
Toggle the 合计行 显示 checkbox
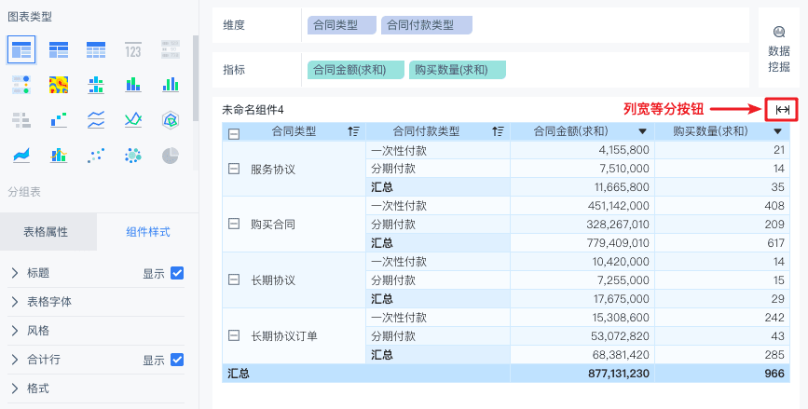(177, 360)
